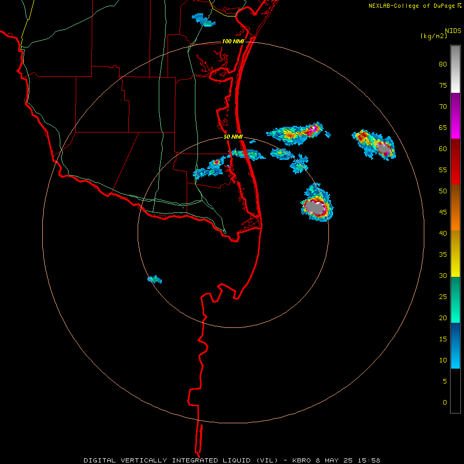Click the small cell at the top of the map
The width and height of the screenshot is (464, 464).
coord(203,20)
